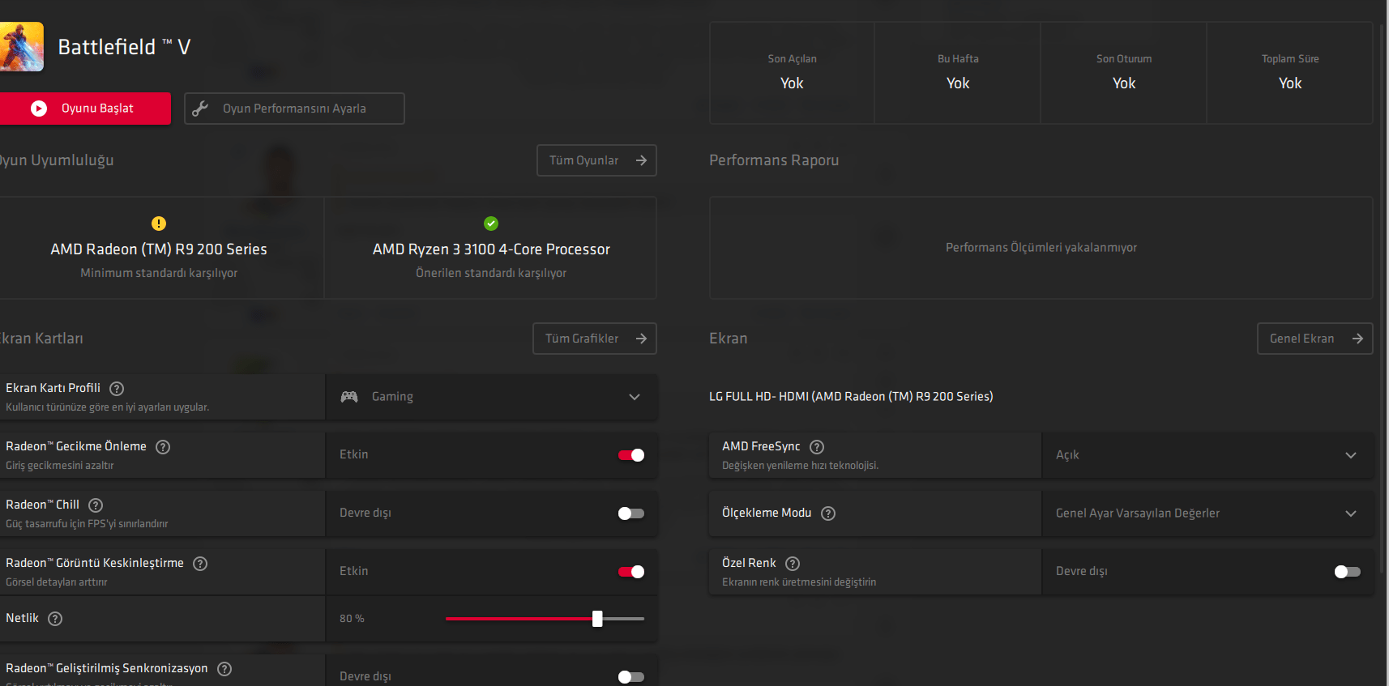The width and height of the screenshot is (1389, 686).
Task: Click the play icon in Oyunu Başlat
Action: [39, 109]
